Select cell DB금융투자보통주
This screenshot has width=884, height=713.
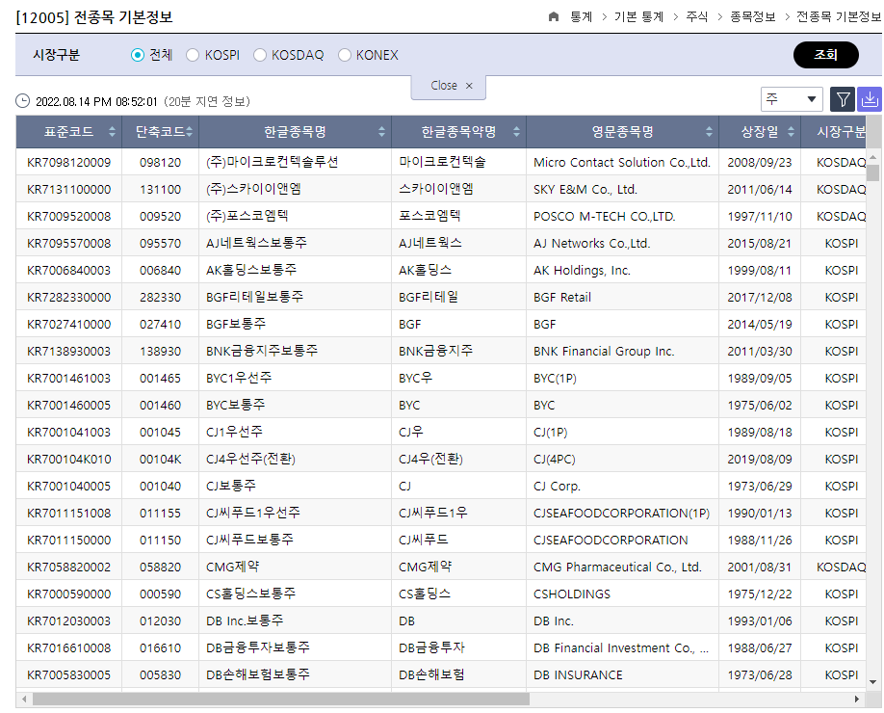[295, 648]
